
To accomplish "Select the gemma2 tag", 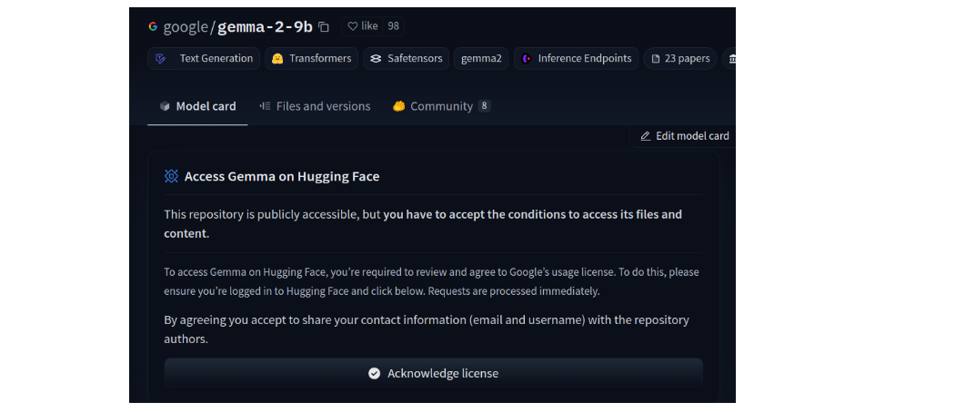I will pyautogui.click(x=481, y=58).
